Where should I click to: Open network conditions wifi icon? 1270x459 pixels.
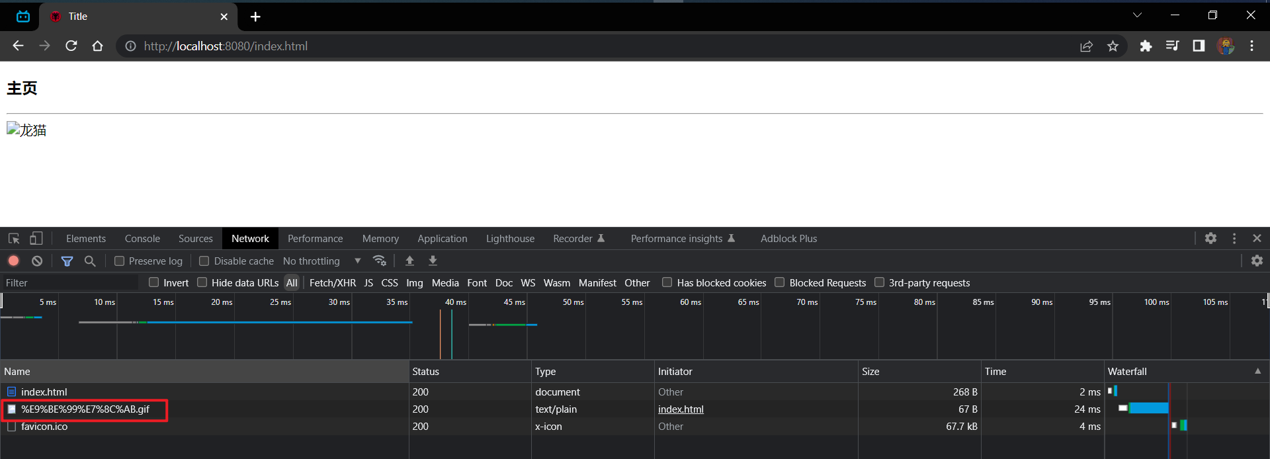380,261
